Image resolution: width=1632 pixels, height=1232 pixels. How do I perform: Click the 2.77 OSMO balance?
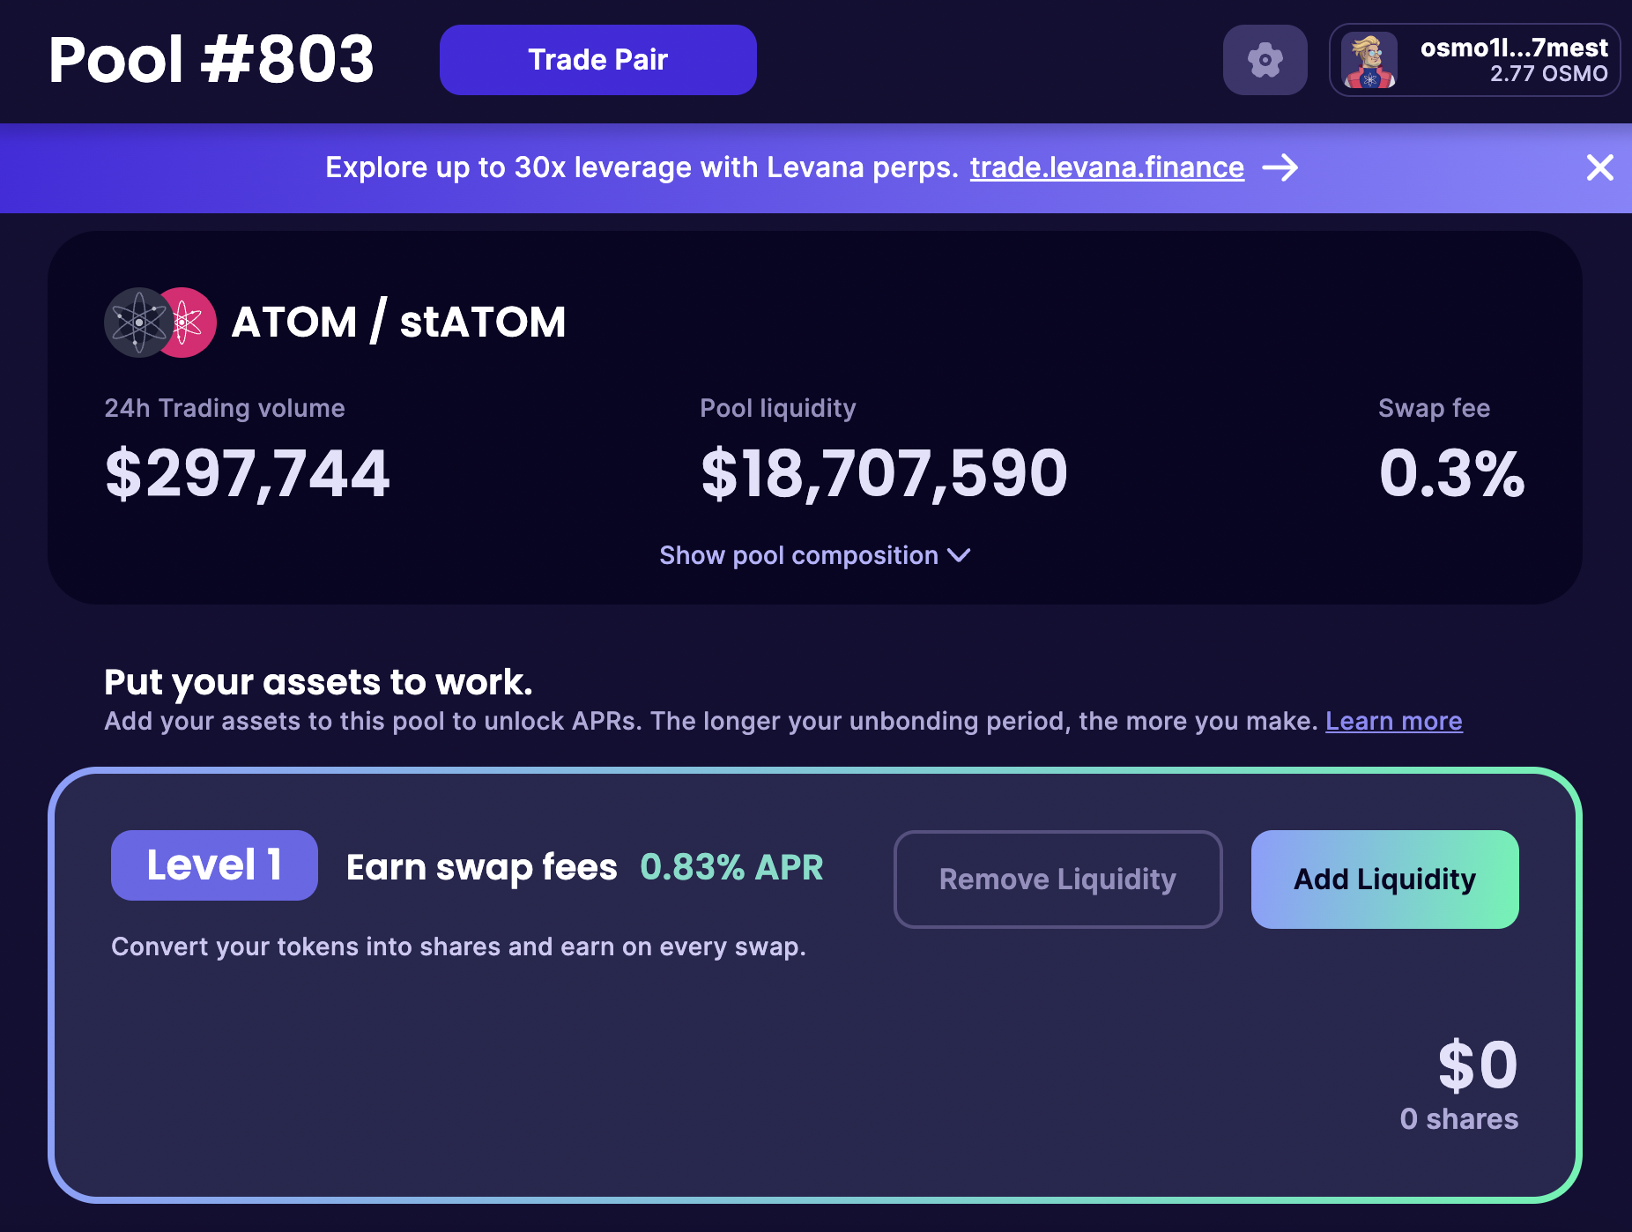point(1548,74)
